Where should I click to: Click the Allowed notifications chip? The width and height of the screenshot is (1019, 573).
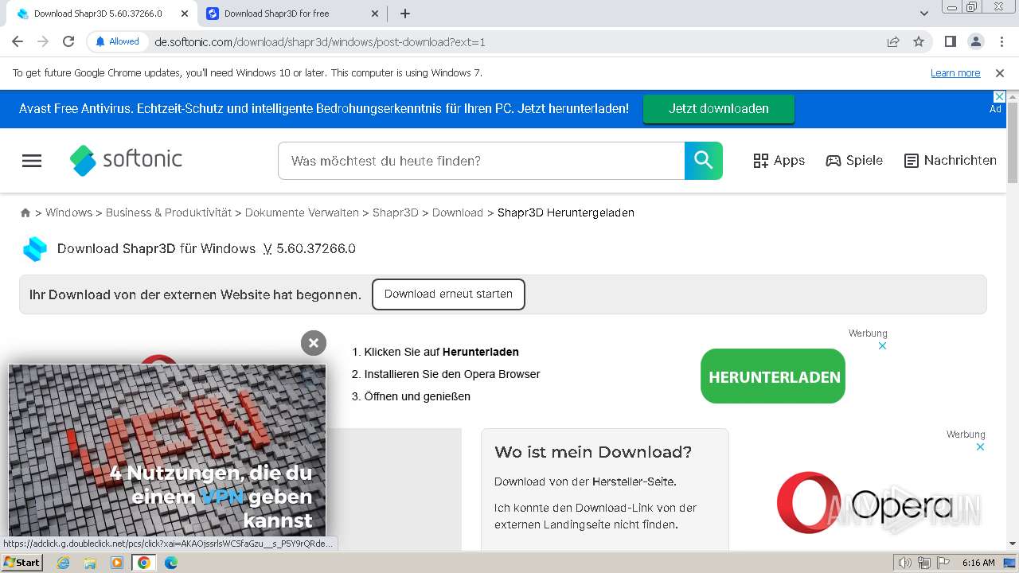pyautogui.click(x=117, y=41)
